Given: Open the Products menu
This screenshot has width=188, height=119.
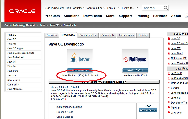Looking at the screenshot, I should 52,16.
